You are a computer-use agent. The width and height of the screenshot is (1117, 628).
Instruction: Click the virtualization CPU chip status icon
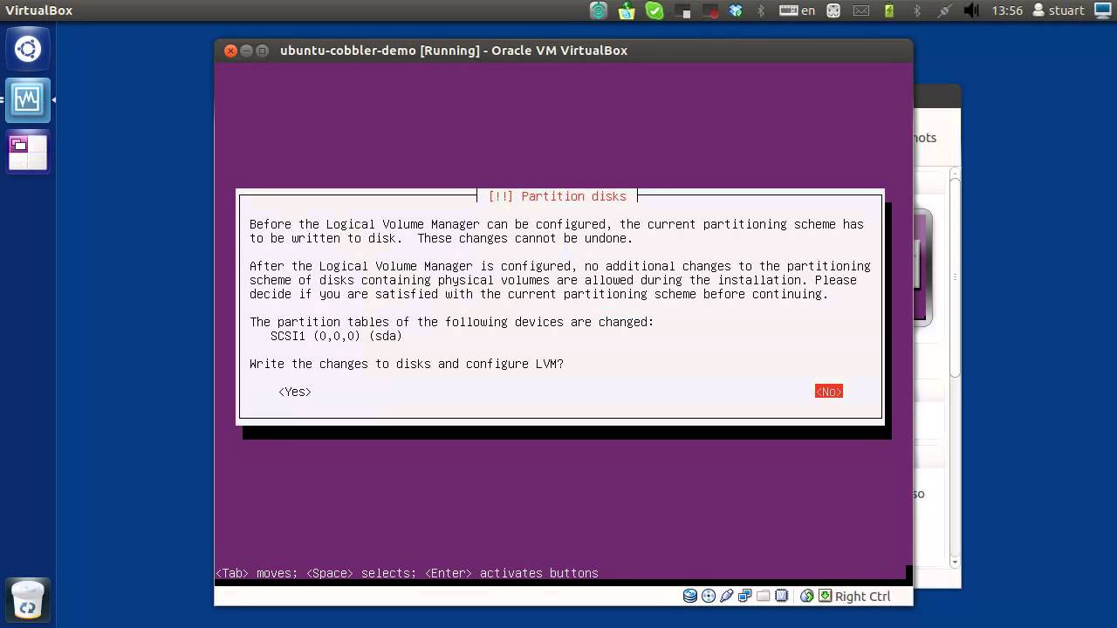[x=782, y=597]
